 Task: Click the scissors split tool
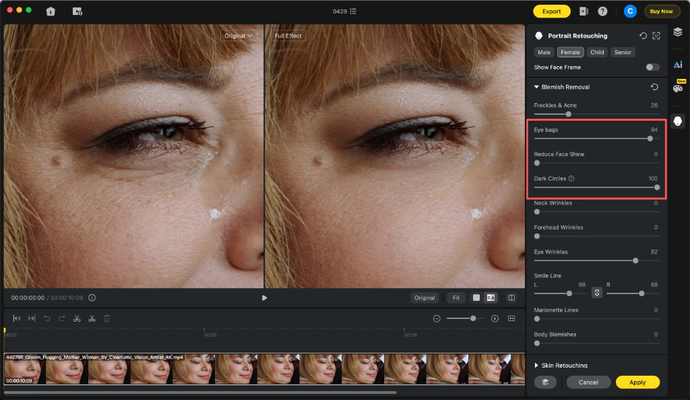point(77,318)
